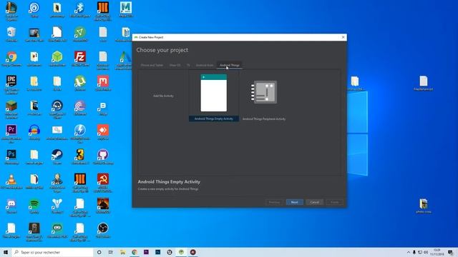This screenshot has height=257, width=458.
Task: Open League of Legends desktop shortcut
Action: click(x=11, y=11)
